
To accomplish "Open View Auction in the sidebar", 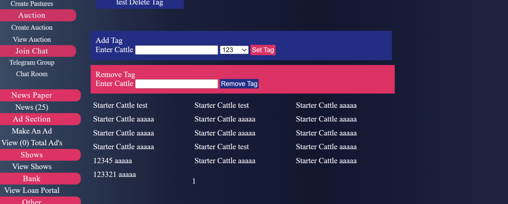I will (x=32, y=39).
